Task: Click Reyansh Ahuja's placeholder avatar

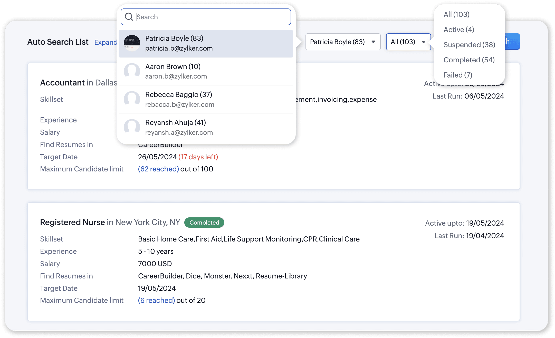Action: [132, 127]
